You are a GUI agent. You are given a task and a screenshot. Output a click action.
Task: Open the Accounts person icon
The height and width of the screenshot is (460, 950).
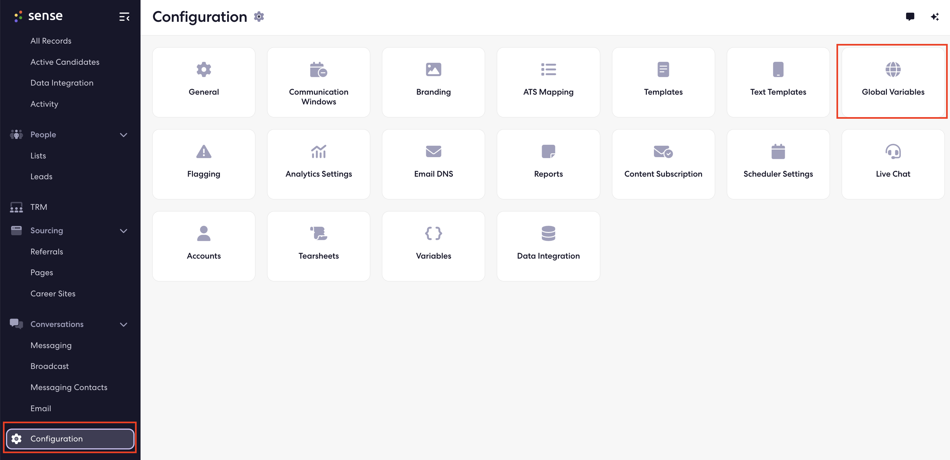pyautogui.click(x=204, y=233)
